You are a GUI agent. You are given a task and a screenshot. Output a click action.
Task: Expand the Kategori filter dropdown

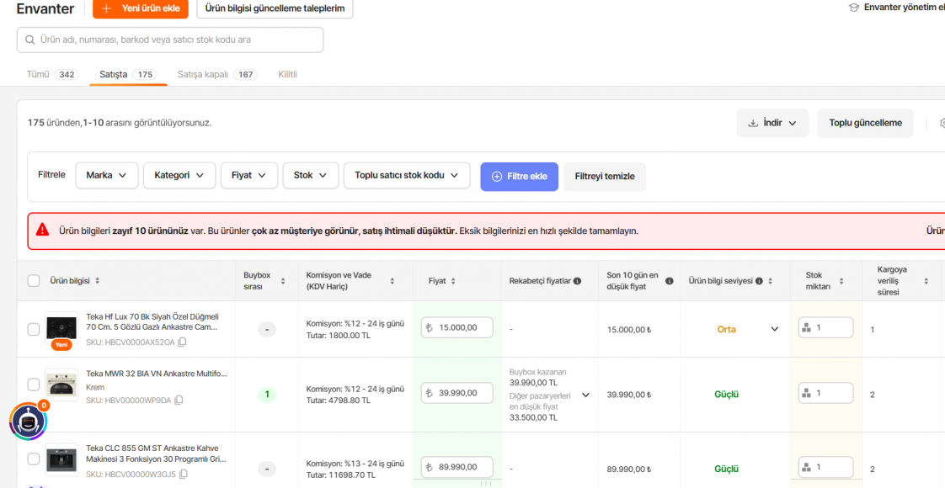(x=179, y=176)
